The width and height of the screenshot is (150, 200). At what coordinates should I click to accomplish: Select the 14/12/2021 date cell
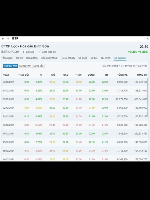pyautogui.click(x=8, y=159)
